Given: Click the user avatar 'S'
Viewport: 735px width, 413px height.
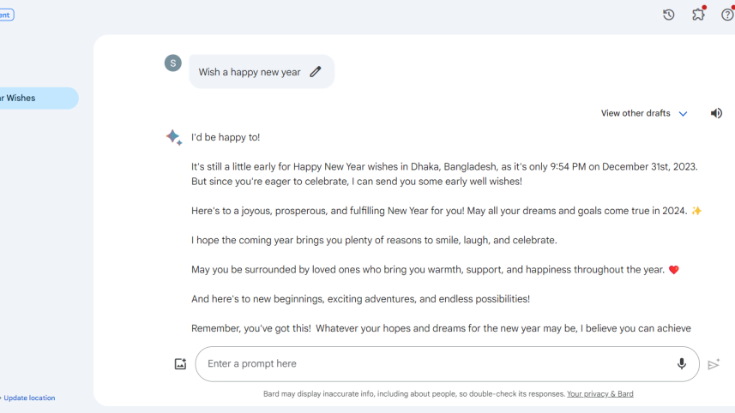Looking at the screenshot, I should click(x=173, y=63).
